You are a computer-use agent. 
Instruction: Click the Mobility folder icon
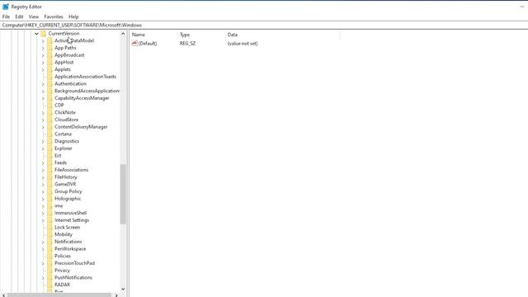[x=49, y=234]
